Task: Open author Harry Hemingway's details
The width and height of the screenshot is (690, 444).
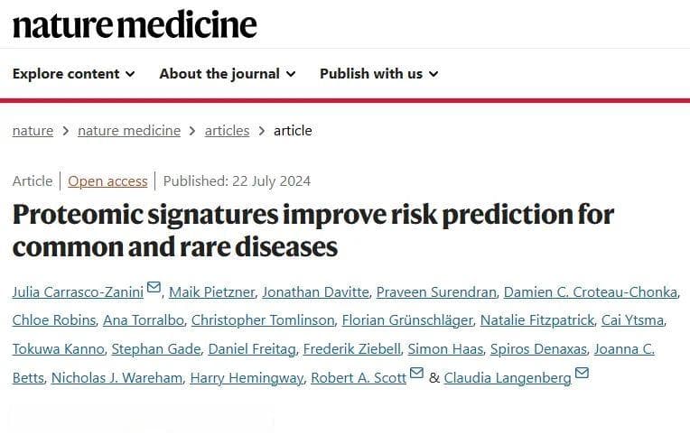Action: (x=247, y=377)
